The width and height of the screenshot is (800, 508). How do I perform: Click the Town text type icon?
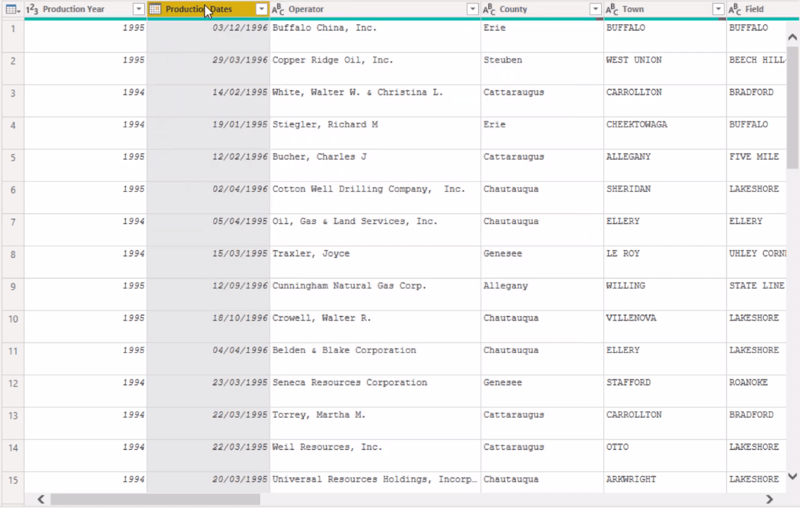pyautogui.click(x=612, y=9)
